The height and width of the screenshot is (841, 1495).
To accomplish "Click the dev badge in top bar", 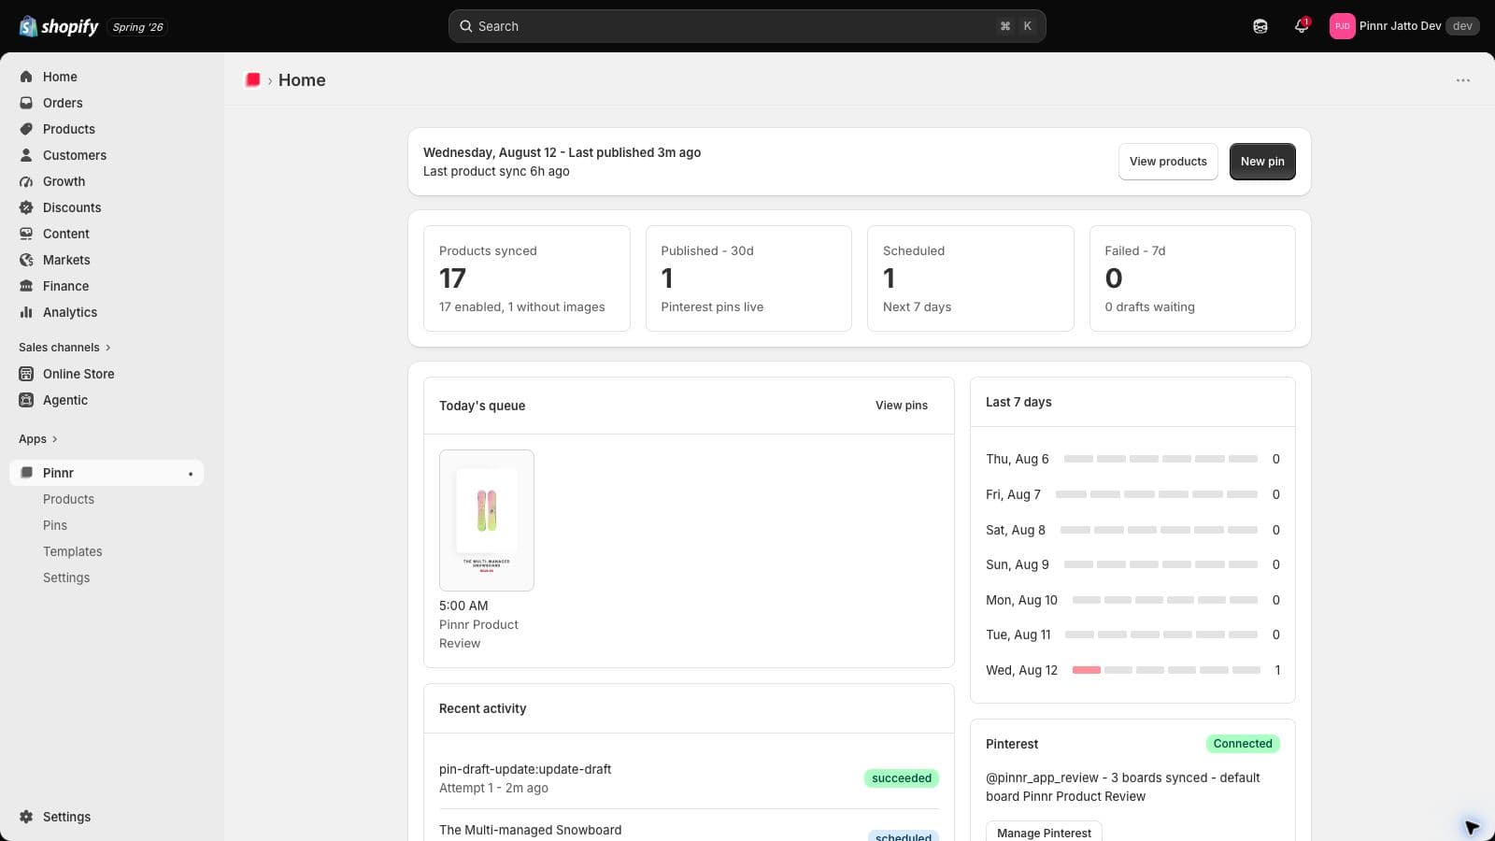I will [x=1462, y=26].
